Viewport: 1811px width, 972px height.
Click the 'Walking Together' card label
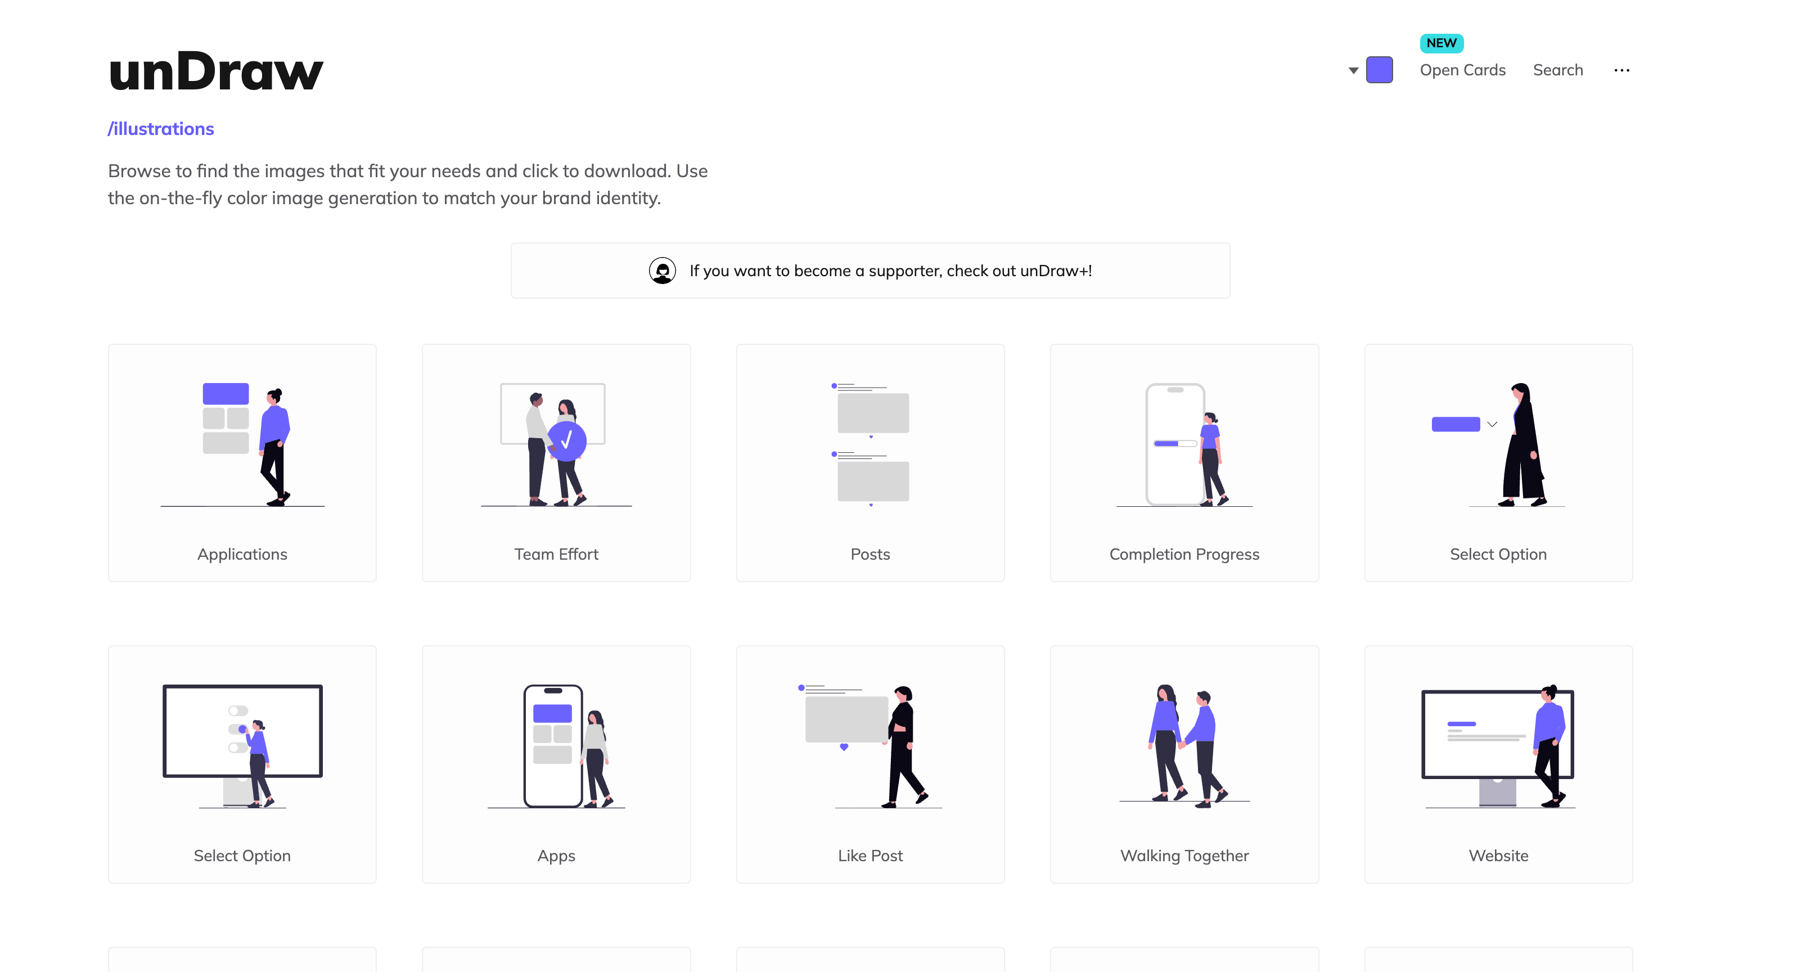pos(1184,856)
